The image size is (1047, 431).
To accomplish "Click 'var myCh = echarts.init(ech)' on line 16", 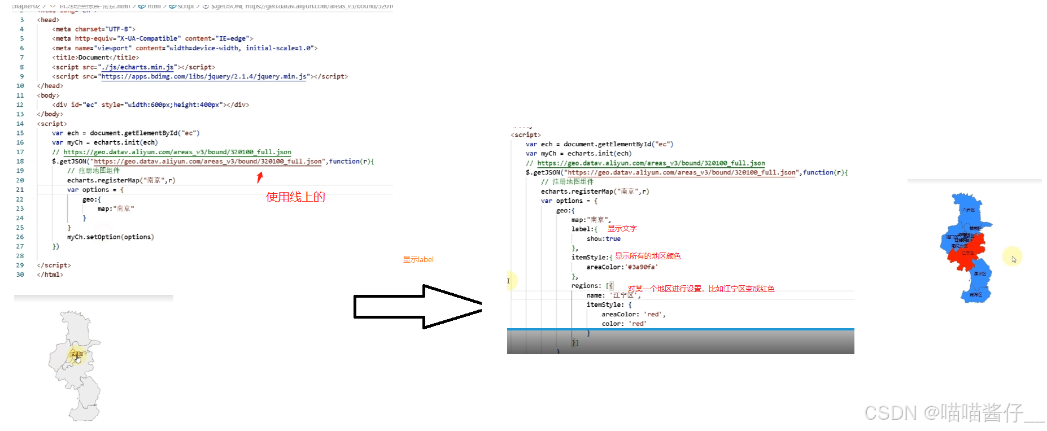I will (105, 143).
